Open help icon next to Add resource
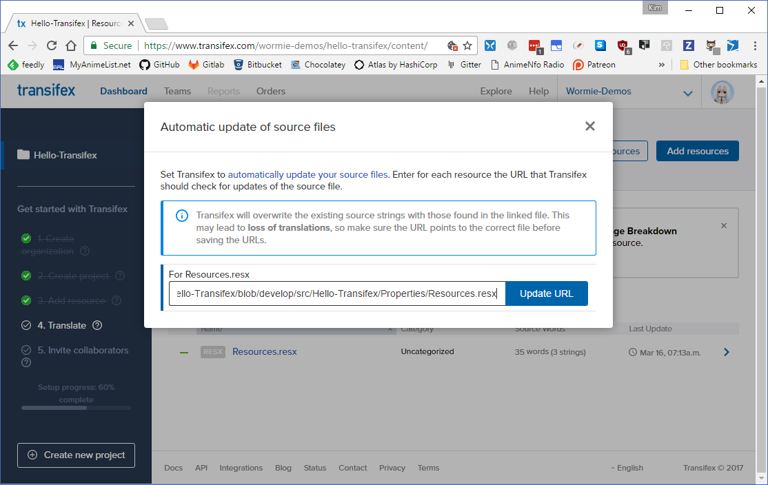 pos(117,300)
